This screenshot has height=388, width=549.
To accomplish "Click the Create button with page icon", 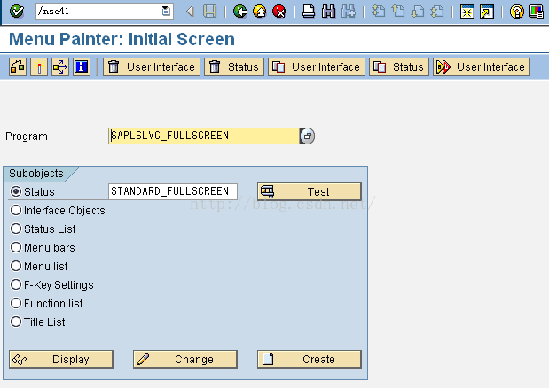I will click(310, 359).
